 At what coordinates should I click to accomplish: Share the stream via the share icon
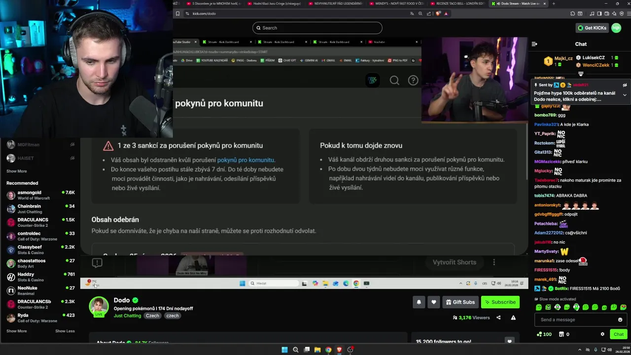pos(498,318)
